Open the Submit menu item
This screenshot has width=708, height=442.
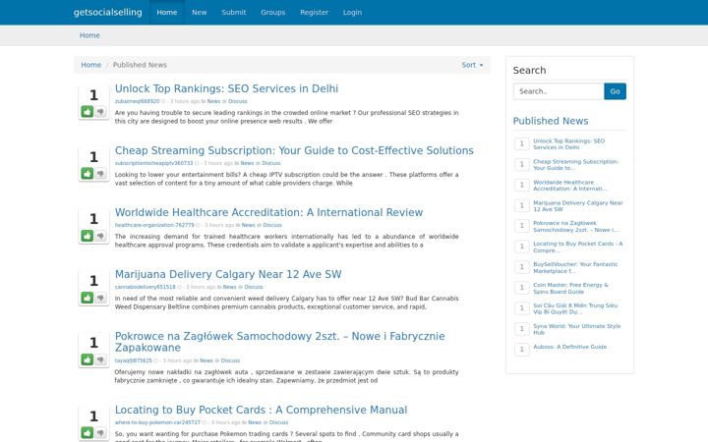tap(233, 12)
